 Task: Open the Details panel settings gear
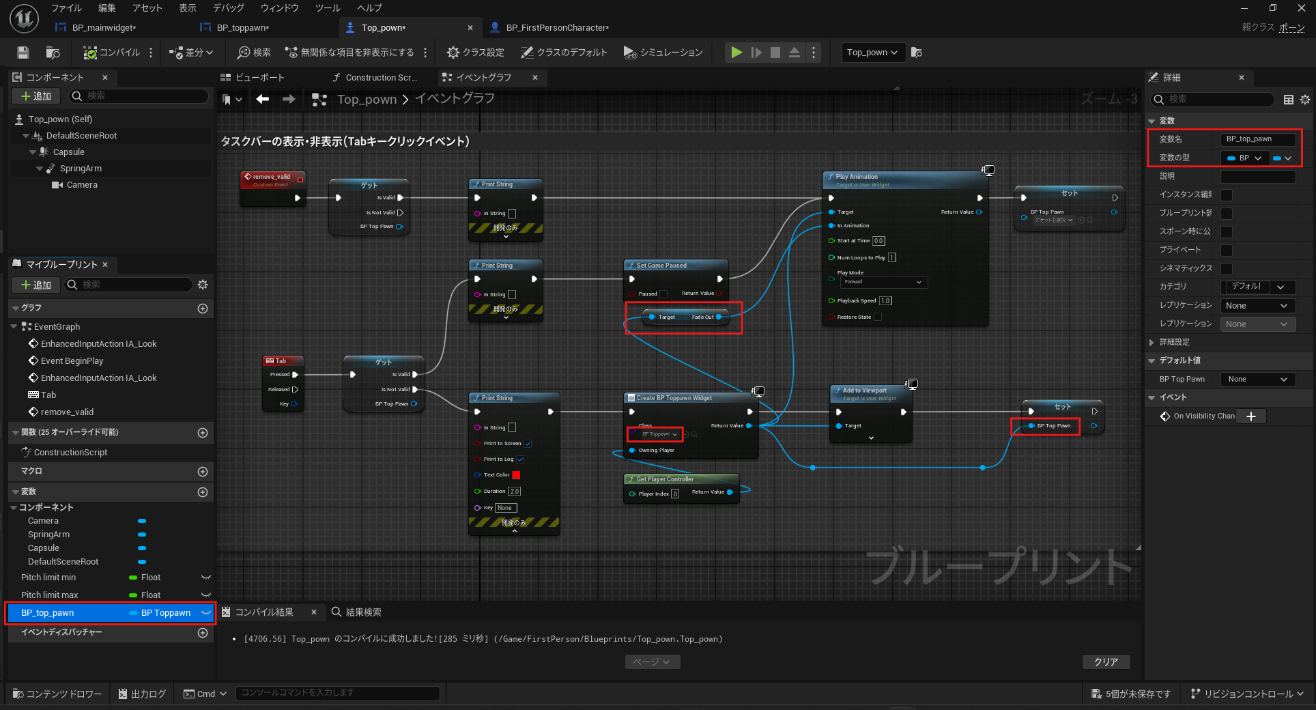pos(1305,100)
